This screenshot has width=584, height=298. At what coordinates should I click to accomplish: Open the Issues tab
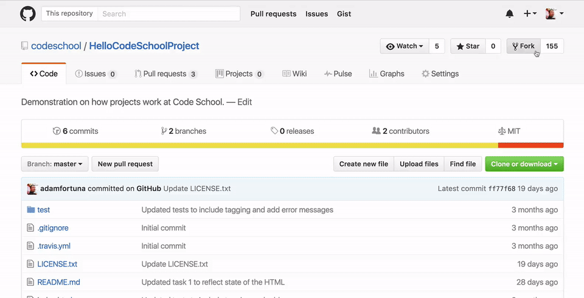click(96, 74)
